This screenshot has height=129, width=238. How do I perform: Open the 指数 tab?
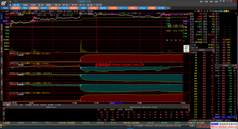(x=41, y=5)
